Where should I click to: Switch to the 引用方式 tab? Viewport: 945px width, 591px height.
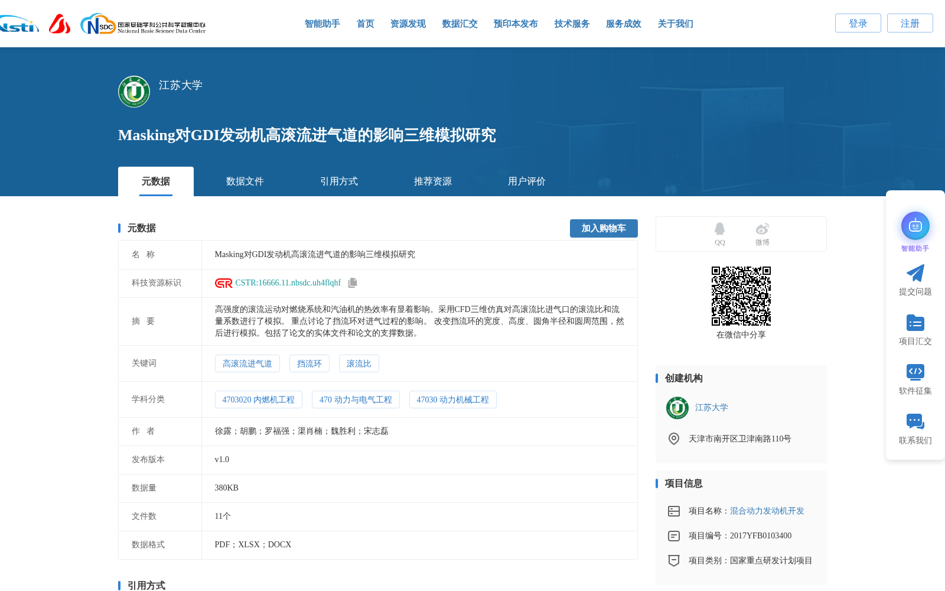pyautogui.click(x=339, y=181)
